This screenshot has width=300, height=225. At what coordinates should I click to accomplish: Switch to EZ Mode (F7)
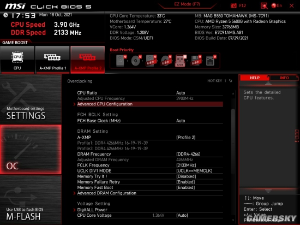187,4
